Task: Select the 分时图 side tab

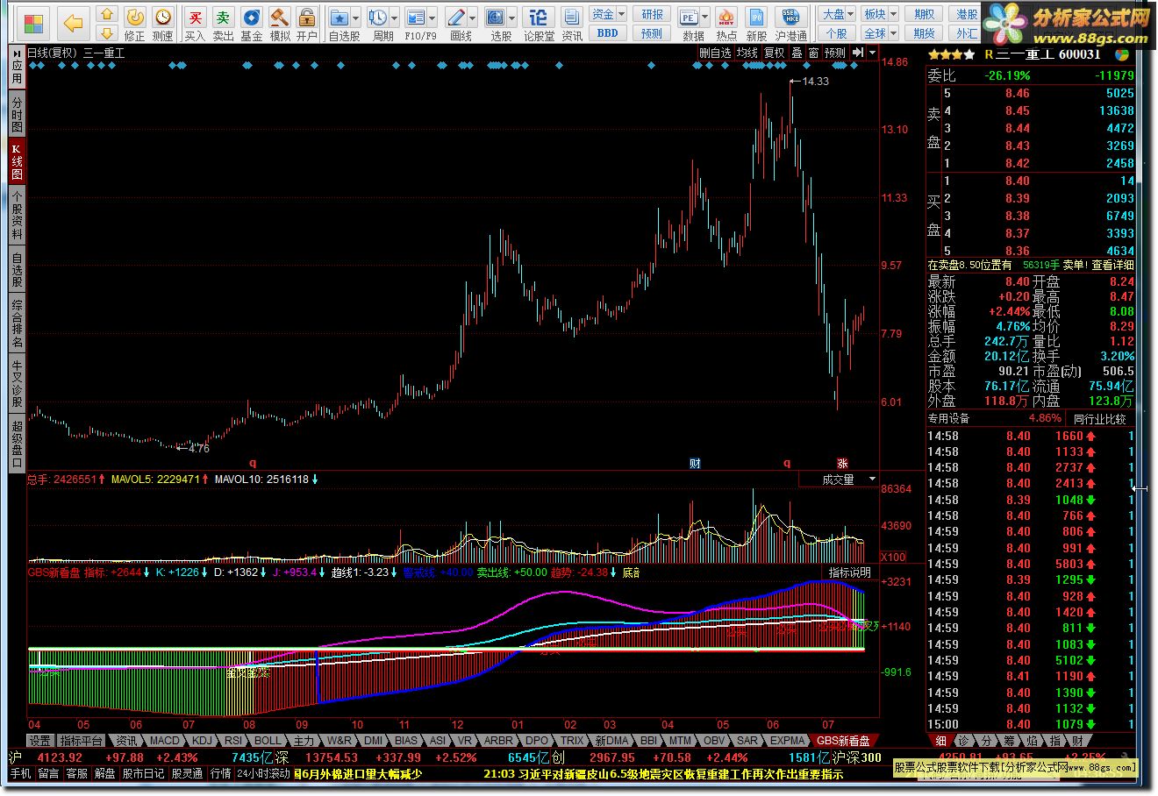Action: click(17, 115)
